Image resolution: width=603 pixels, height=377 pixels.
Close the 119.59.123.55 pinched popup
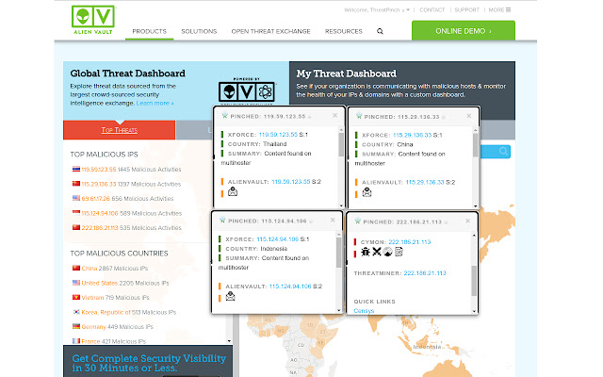click(x=335, y=115)
